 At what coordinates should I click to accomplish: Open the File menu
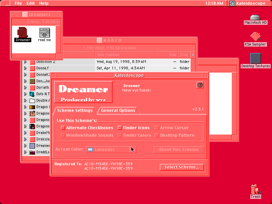point(18,3)
